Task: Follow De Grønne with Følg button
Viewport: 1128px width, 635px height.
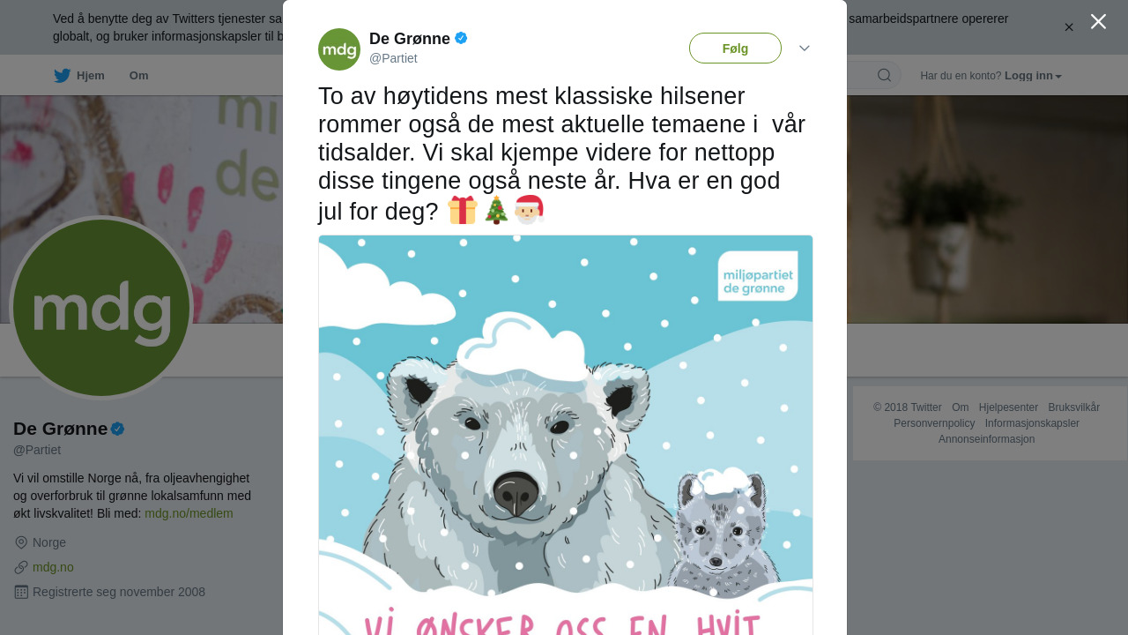Action: [x=735, y=49]
